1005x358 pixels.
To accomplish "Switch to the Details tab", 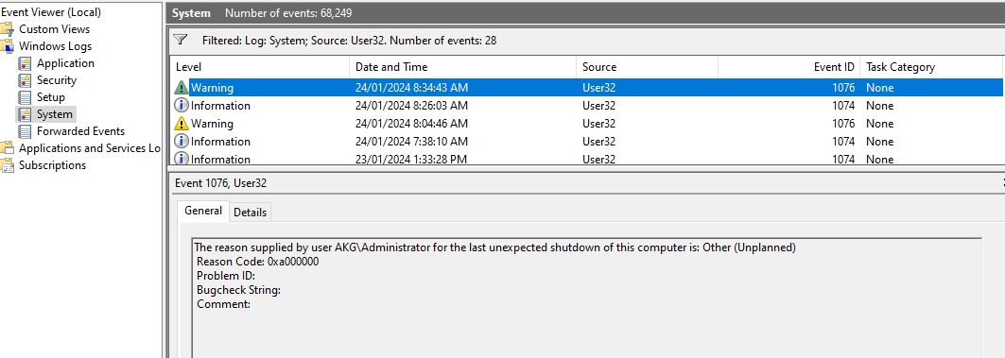I will coord(250,212).
